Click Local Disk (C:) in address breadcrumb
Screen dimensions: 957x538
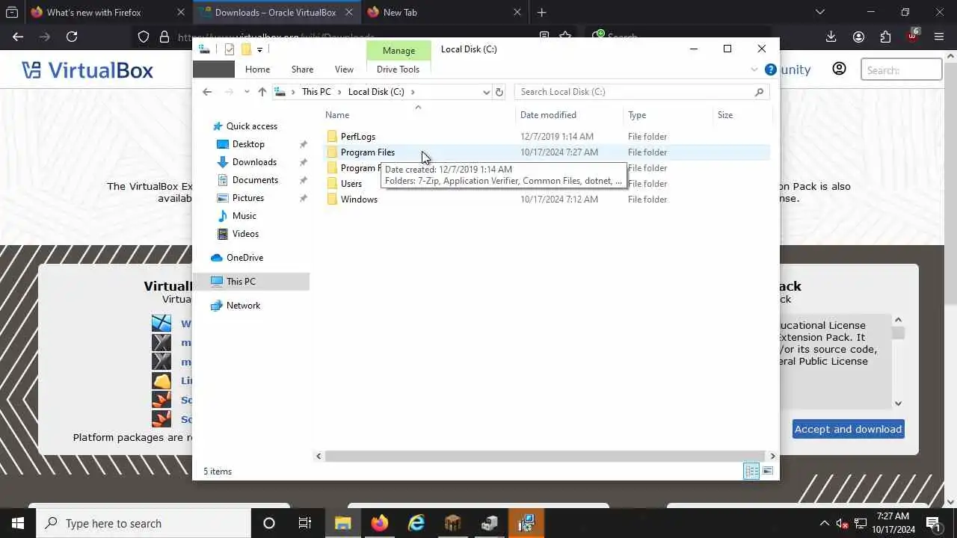coord(376,92)
